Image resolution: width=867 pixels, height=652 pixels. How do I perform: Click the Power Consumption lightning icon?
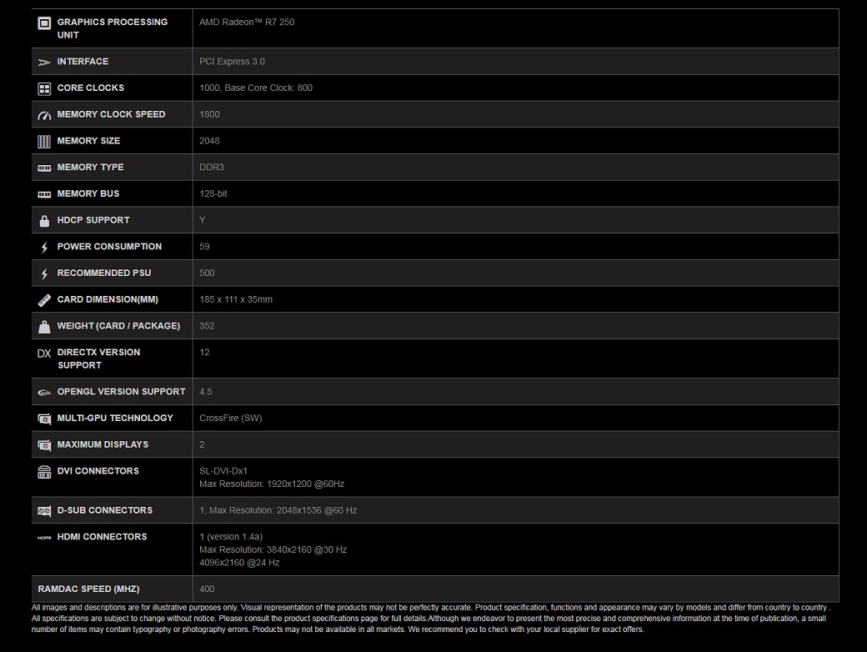point(44,247)
